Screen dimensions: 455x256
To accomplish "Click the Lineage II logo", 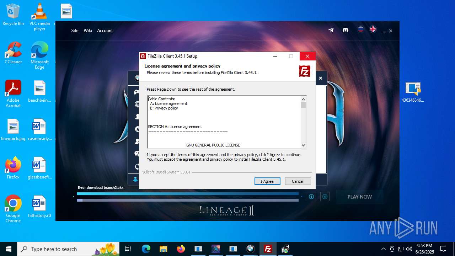I will 227,210.
